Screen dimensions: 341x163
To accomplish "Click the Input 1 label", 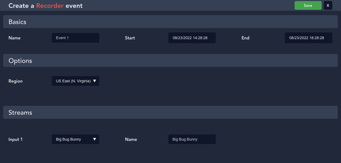I will 15,140.
